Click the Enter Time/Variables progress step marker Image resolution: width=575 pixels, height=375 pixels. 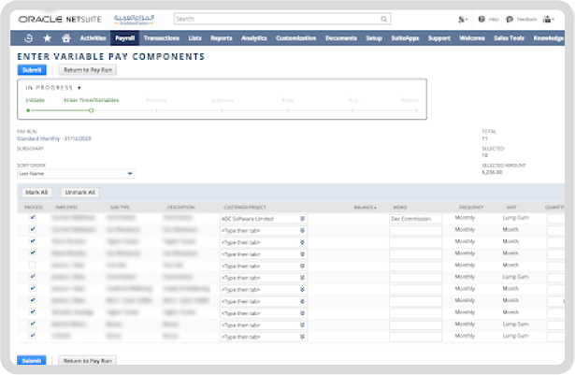pyautogui.click(x=90, y=110)
